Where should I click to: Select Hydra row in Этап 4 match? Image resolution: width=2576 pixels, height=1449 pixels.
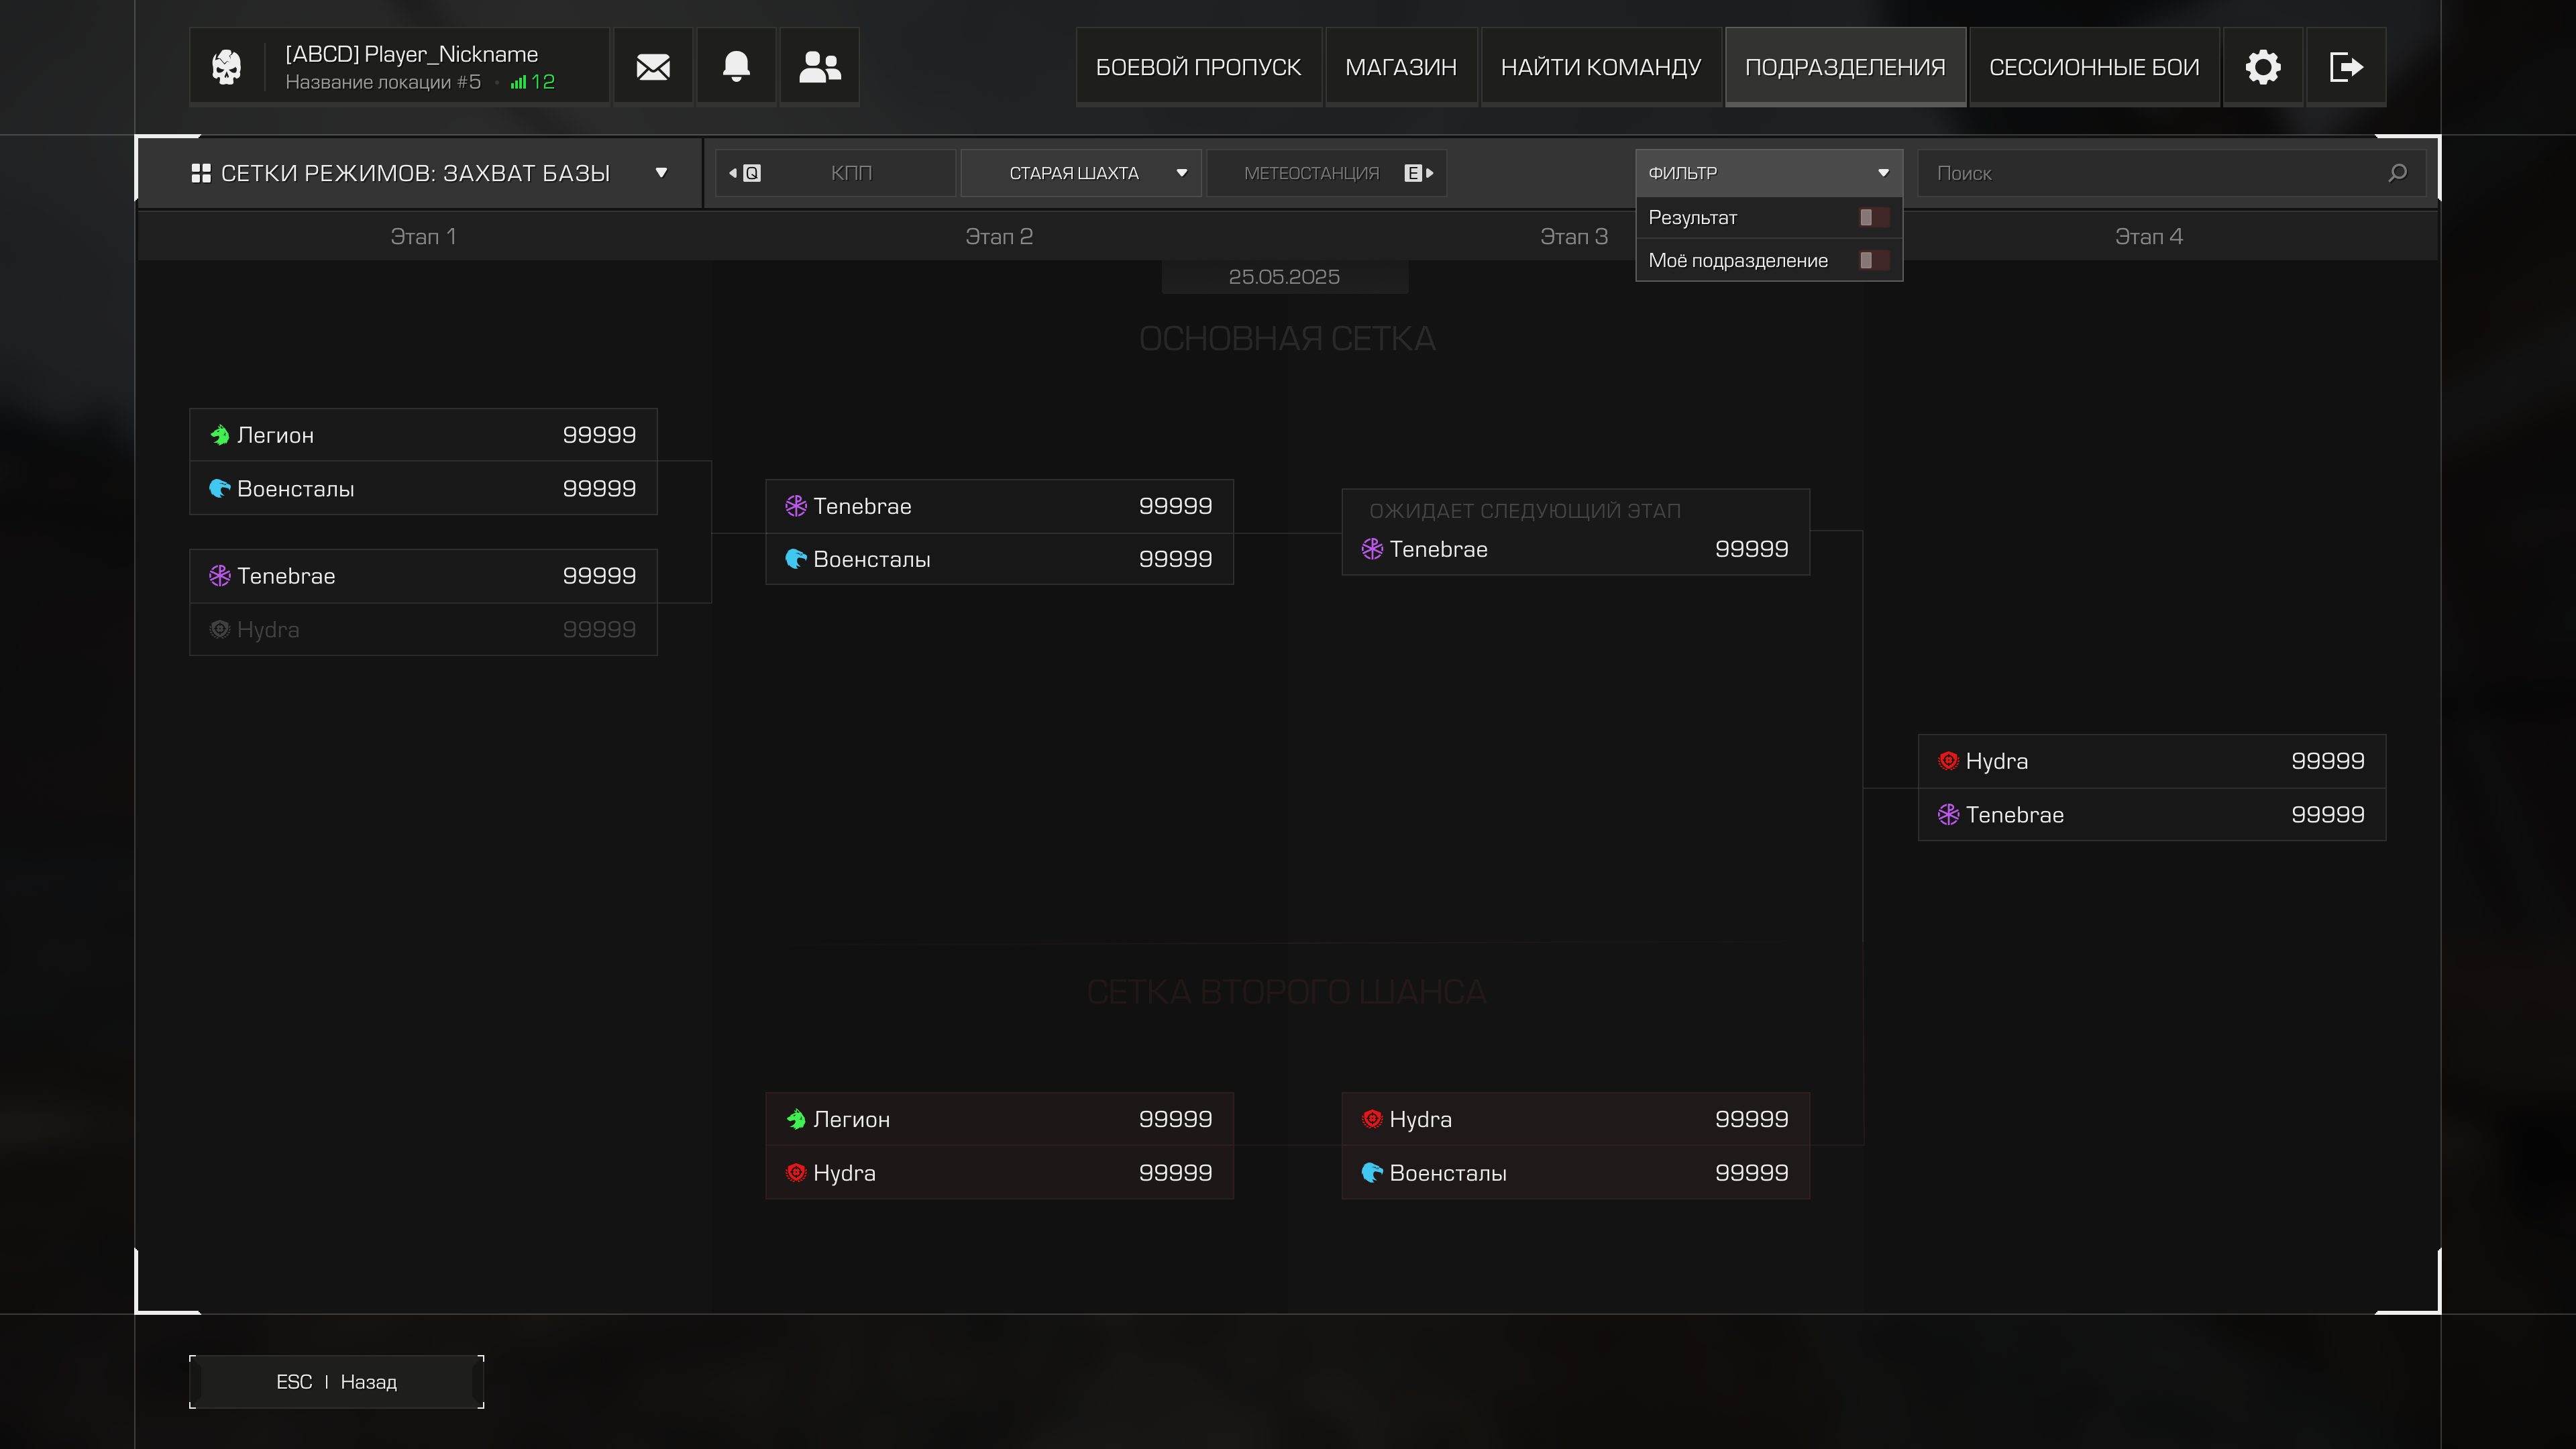(2150, 761)
